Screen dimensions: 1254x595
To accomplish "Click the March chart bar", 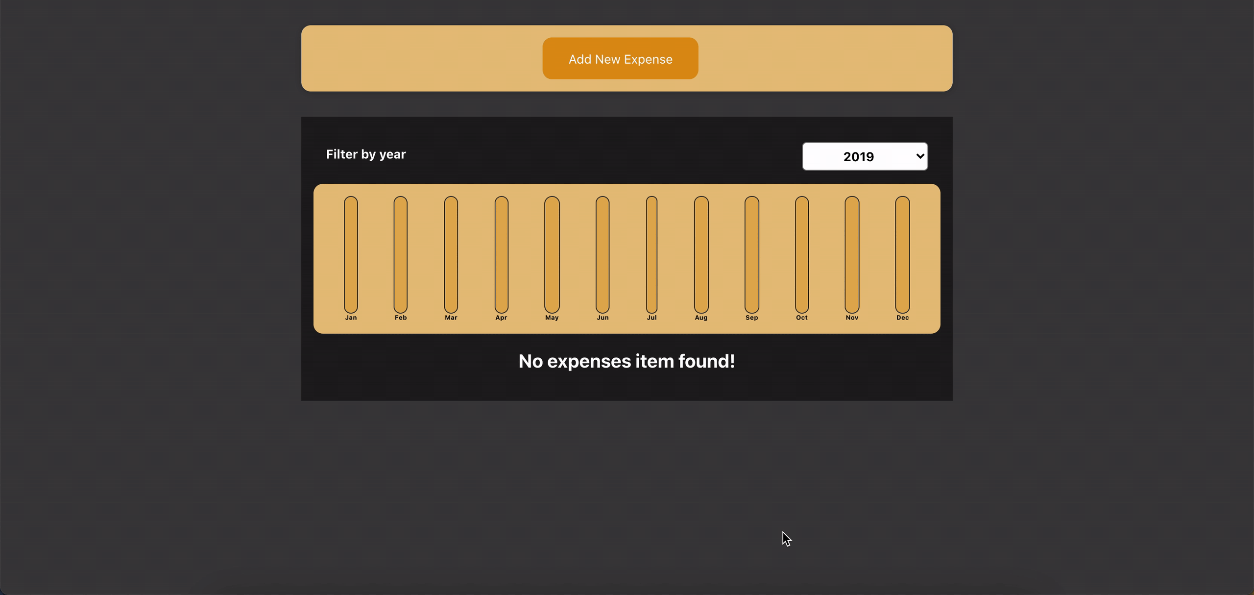I will pos(451,254).
